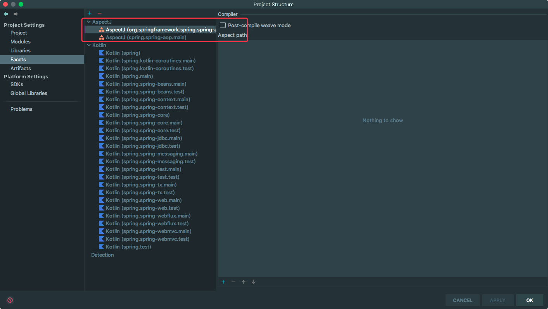The image size is (548, 309).
Task: Move aspect path entry down arrow
Action: click(254, 282)
